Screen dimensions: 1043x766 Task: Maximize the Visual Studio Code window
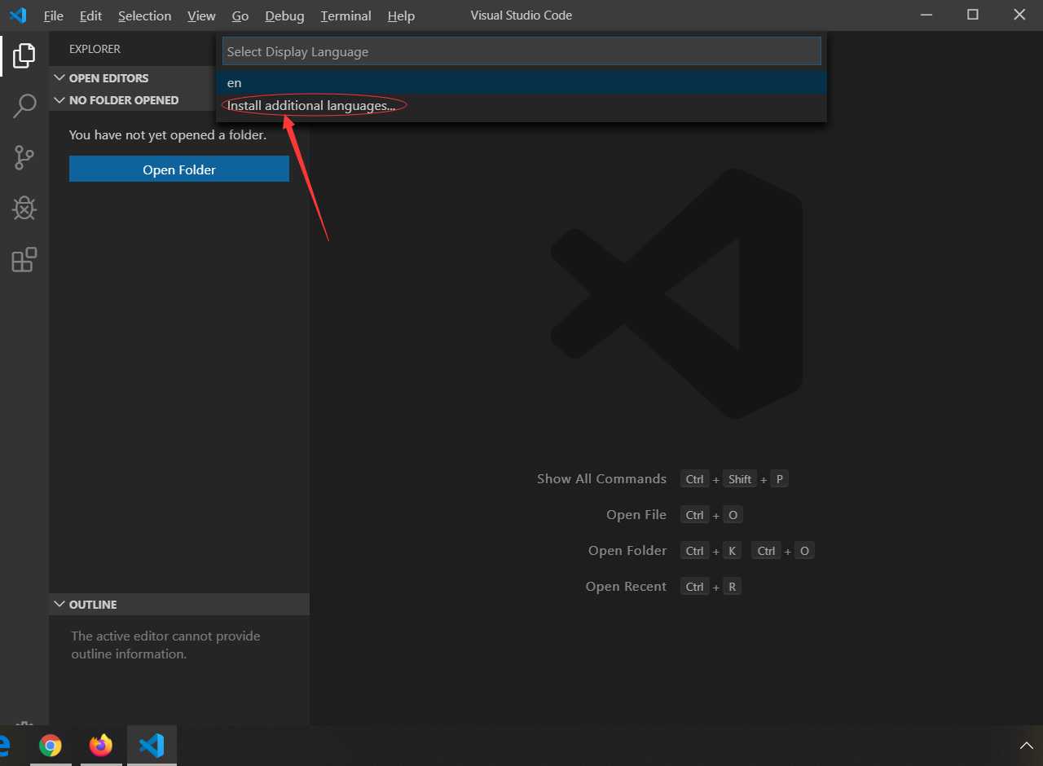click(x=973, y=15)
